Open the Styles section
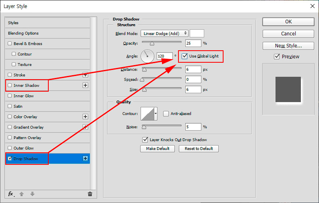Viewport: 319px width, 203px height. tap(48, 23)
